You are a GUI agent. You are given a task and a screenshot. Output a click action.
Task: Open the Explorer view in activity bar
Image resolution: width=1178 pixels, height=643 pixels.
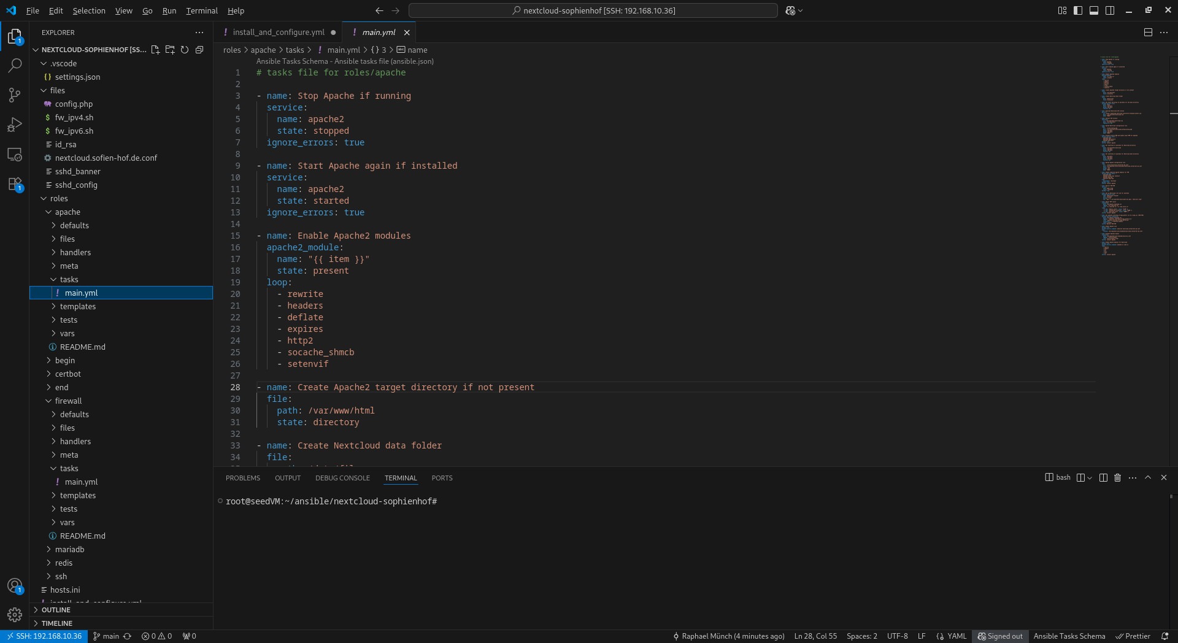click(x=15, y=37)
